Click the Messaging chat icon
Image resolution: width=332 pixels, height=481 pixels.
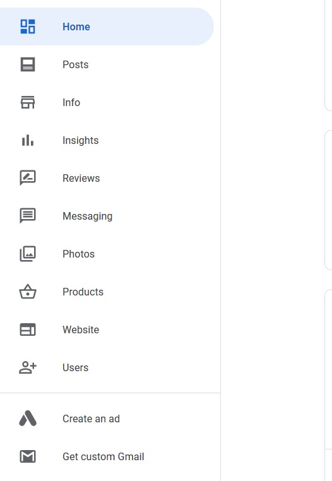(x=28, y=216)
